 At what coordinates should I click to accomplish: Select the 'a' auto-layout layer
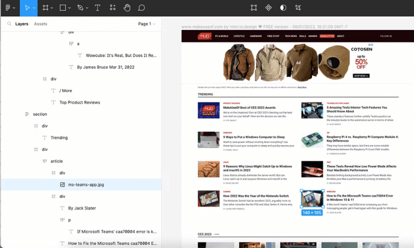[78, 43]
